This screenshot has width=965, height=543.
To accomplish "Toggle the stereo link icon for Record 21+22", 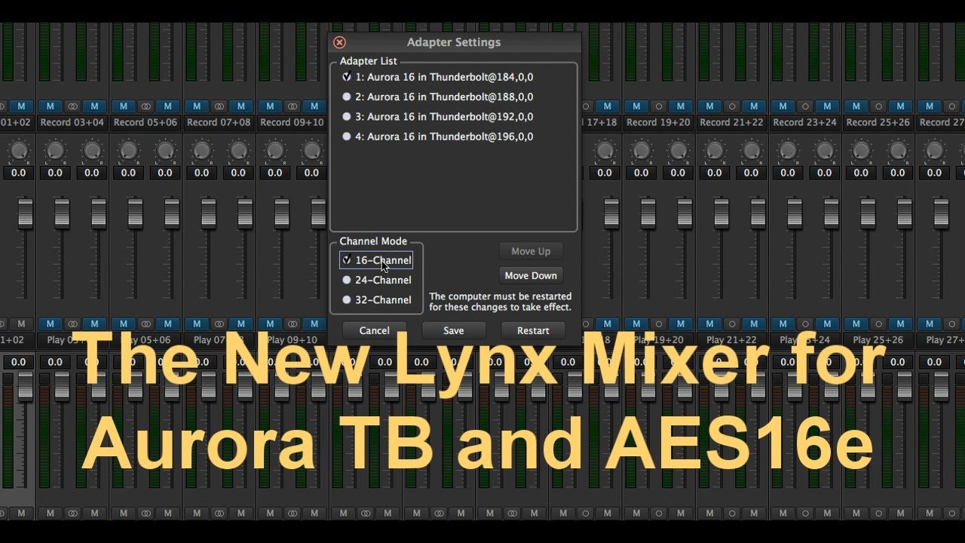I will 732,106.
